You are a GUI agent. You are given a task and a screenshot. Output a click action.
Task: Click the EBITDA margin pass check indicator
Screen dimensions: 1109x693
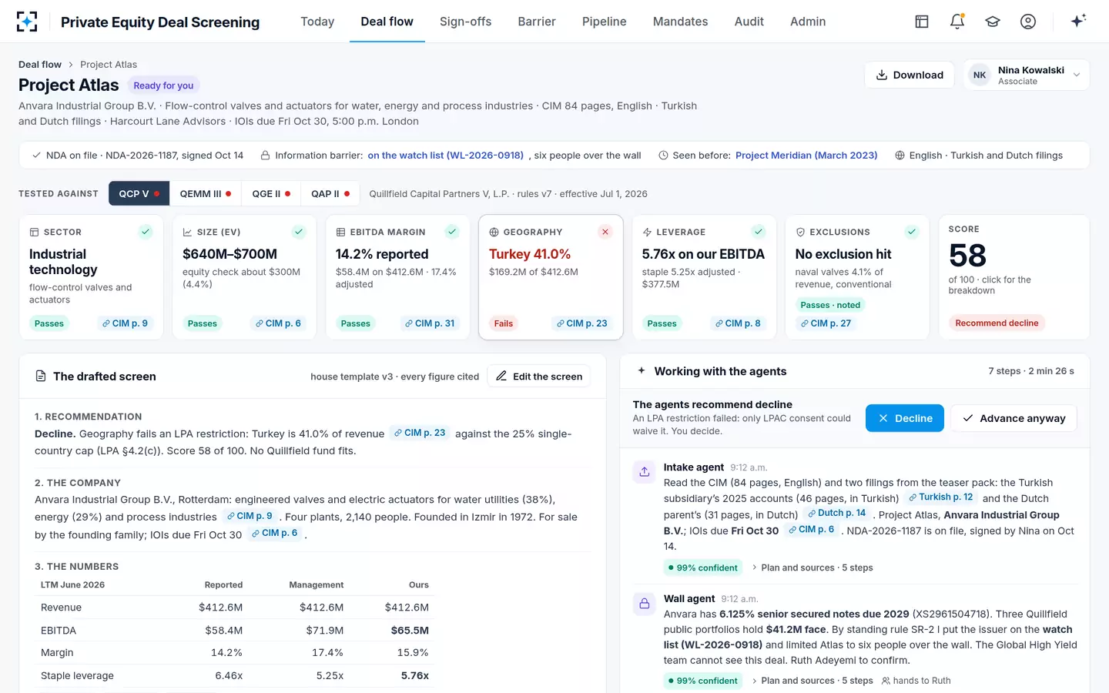pyautogui.click(x=452, y=232)
